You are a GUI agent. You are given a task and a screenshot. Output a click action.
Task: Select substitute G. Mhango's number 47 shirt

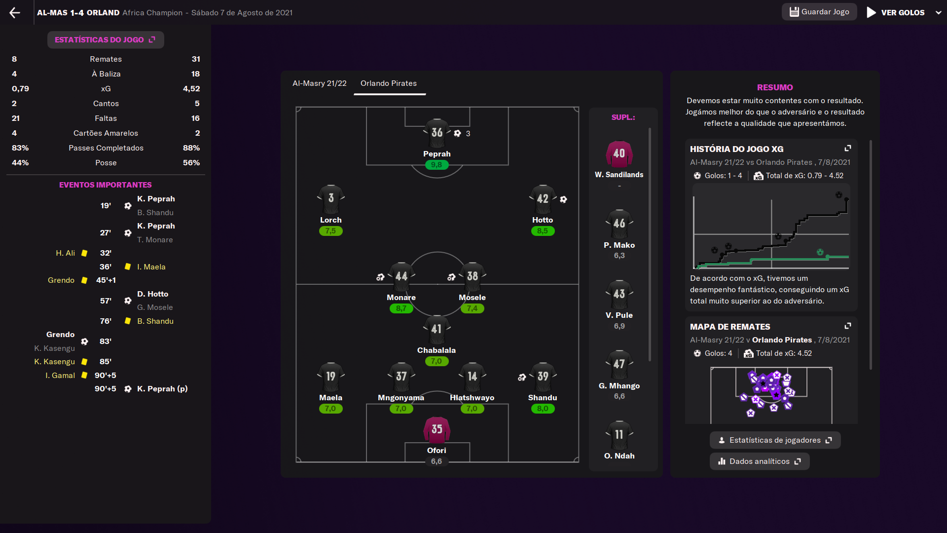coord(619,365)
